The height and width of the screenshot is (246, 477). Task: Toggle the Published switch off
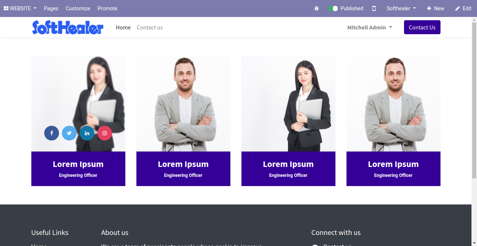(x=333, y=8)
